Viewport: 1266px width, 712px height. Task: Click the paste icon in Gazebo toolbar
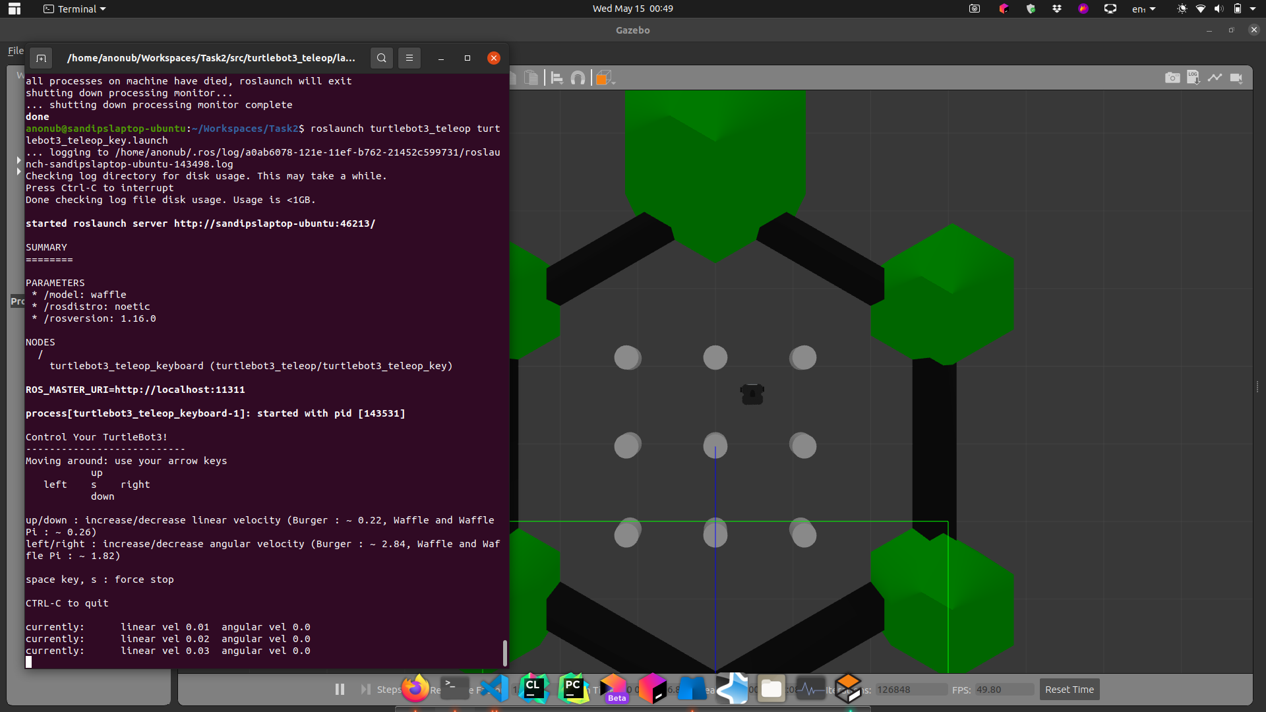point(531,78)
